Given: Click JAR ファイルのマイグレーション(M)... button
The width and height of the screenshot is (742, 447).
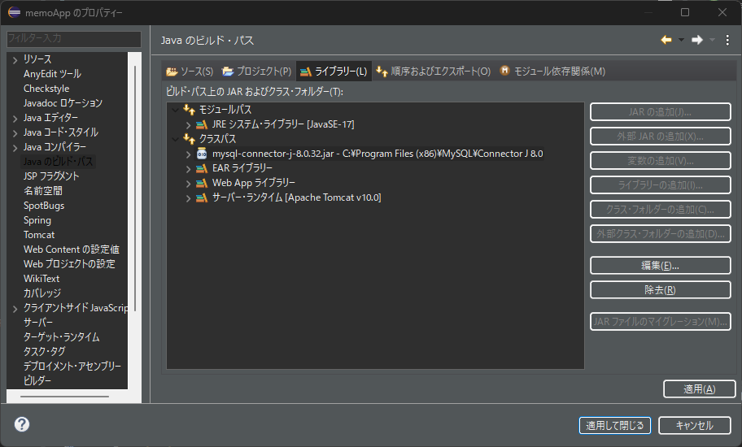Looking at the screenshot, I should click(660, 321).
